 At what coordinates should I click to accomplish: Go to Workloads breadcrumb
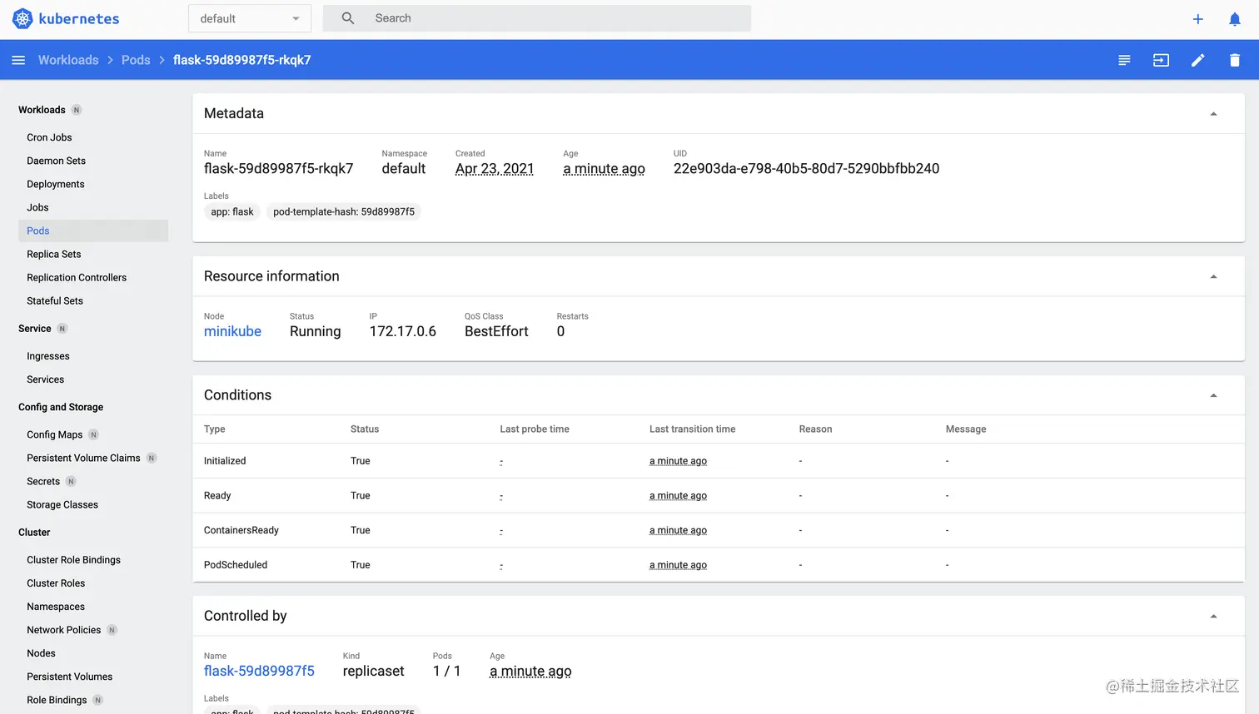pyautogui.click(x=68, y=60)
